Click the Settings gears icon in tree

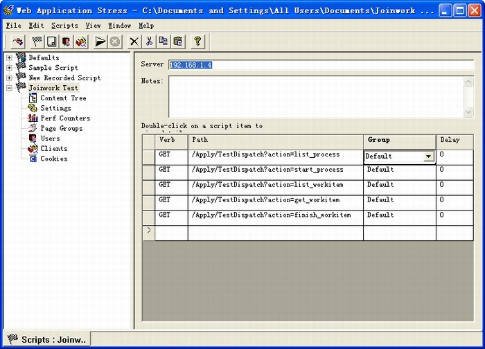33,108
